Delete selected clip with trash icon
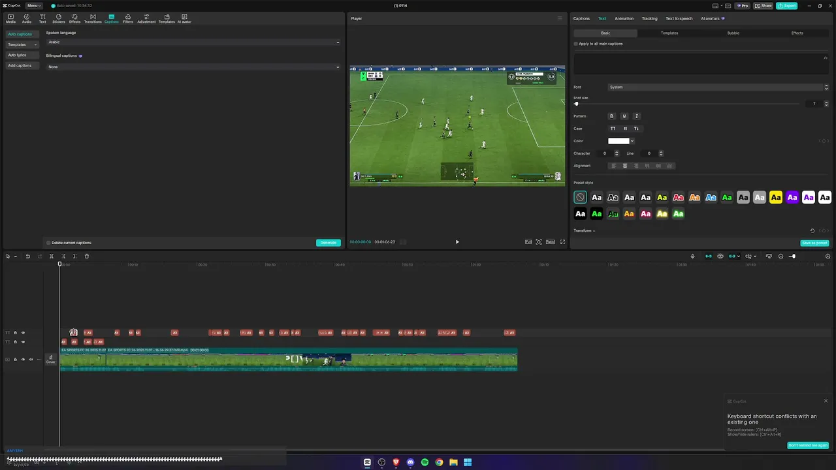Screen dimensions: 836x470 click(x=87, y=256)
